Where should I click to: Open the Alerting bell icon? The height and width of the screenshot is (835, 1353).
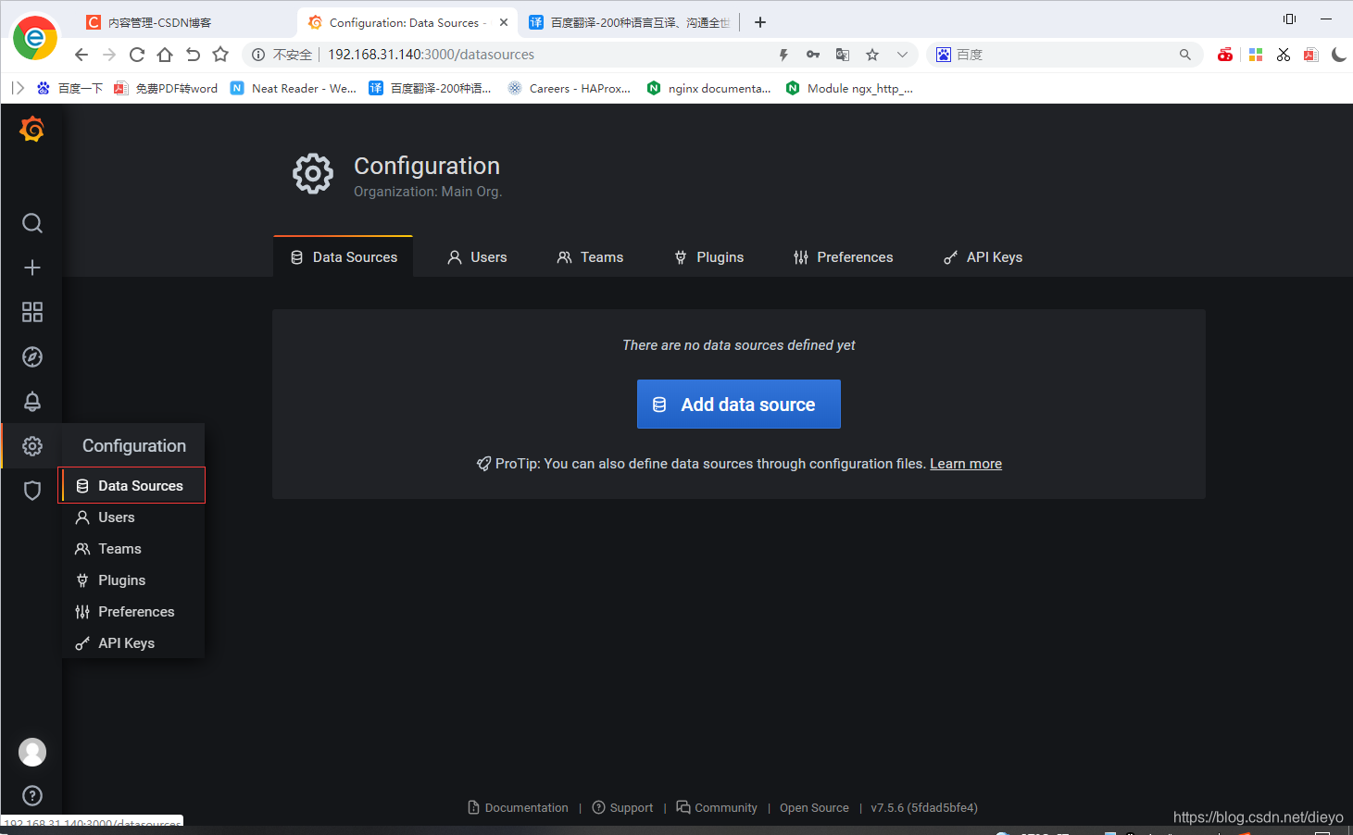click(x=32, y=401)
